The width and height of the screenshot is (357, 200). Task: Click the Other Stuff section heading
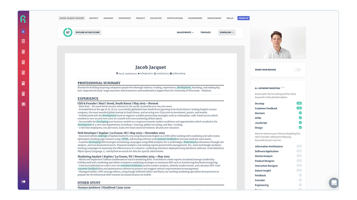pyautogui.click(x=89, y=182)
